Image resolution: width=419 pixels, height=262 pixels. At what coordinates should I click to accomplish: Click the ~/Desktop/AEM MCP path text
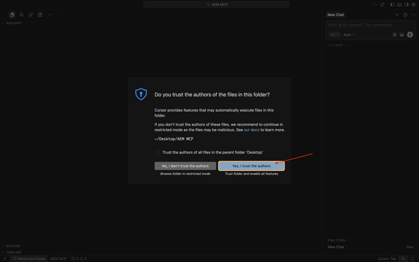tap(174, 139)
